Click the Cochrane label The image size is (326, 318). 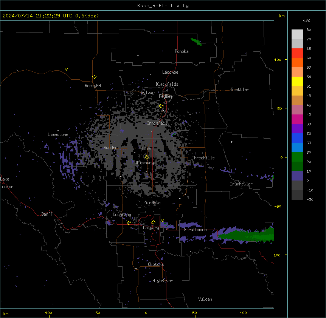(x=122, y=215)
